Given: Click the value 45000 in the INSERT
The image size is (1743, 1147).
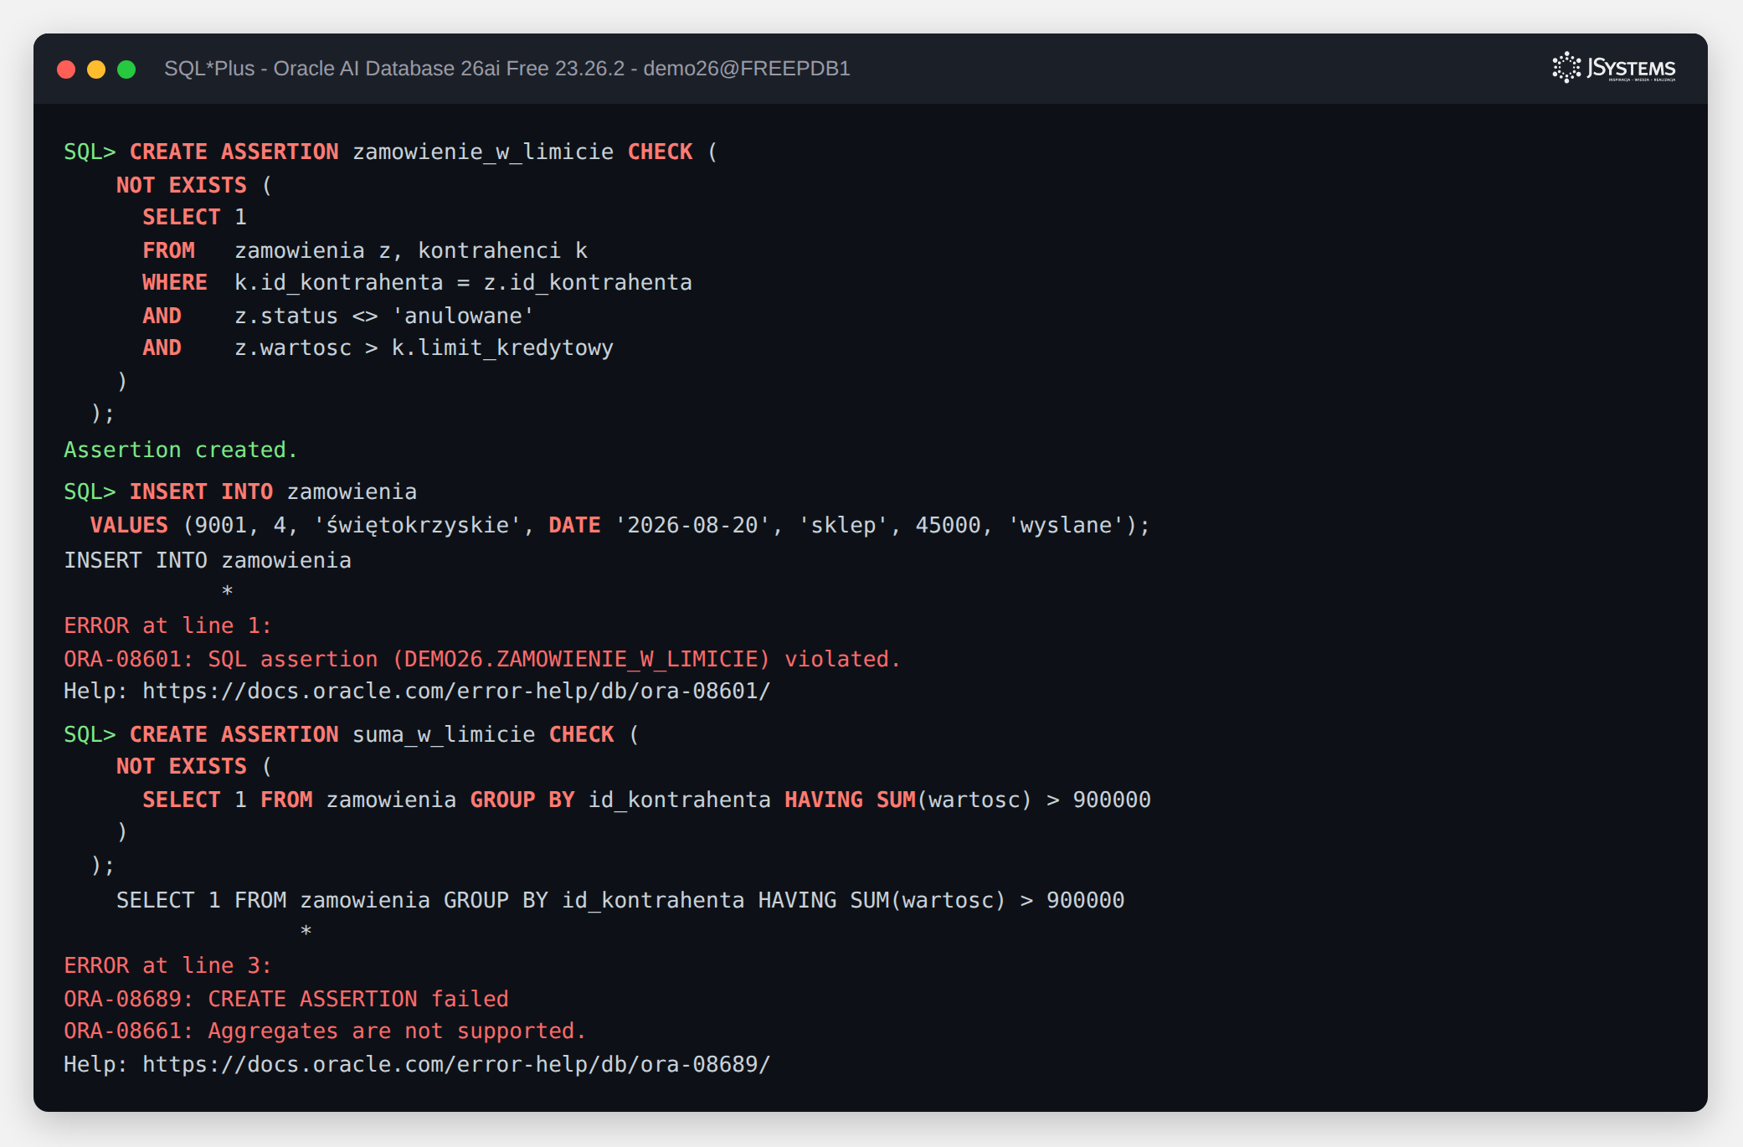Looking at the screenshot, I should click(948, 526).
